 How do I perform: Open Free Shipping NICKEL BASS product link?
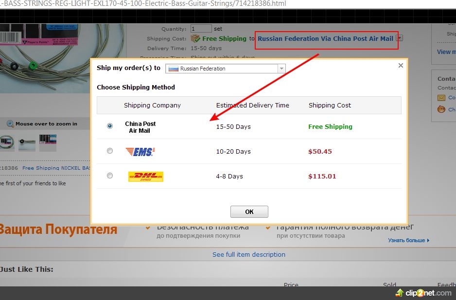(56, 168)
